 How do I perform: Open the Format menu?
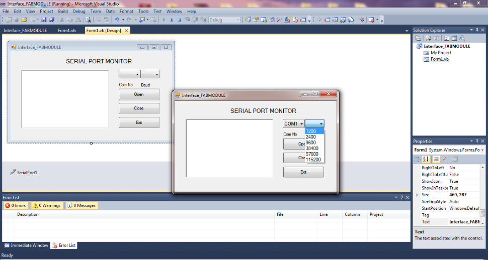point(126,11)
